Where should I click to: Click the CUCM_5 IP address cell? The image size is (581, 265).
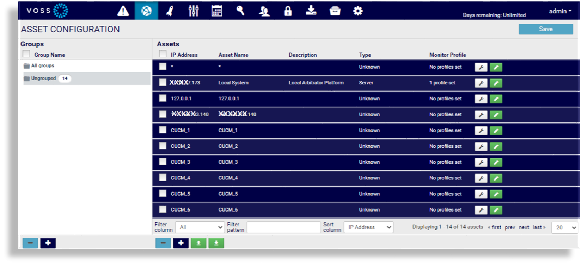[x=180, y=194]
